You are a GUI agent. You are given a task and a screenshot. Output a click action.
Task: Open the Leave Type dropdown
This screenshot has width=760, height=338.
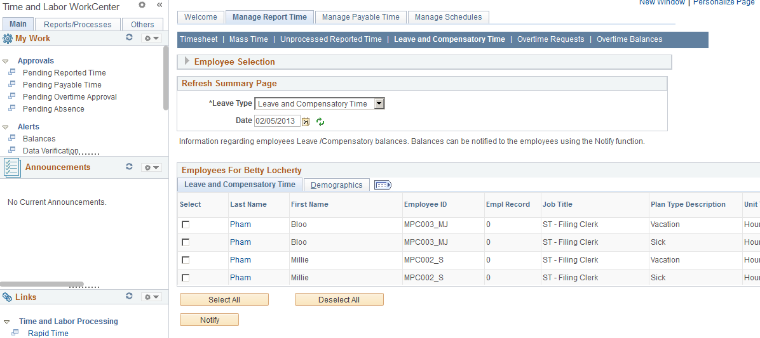320,103
